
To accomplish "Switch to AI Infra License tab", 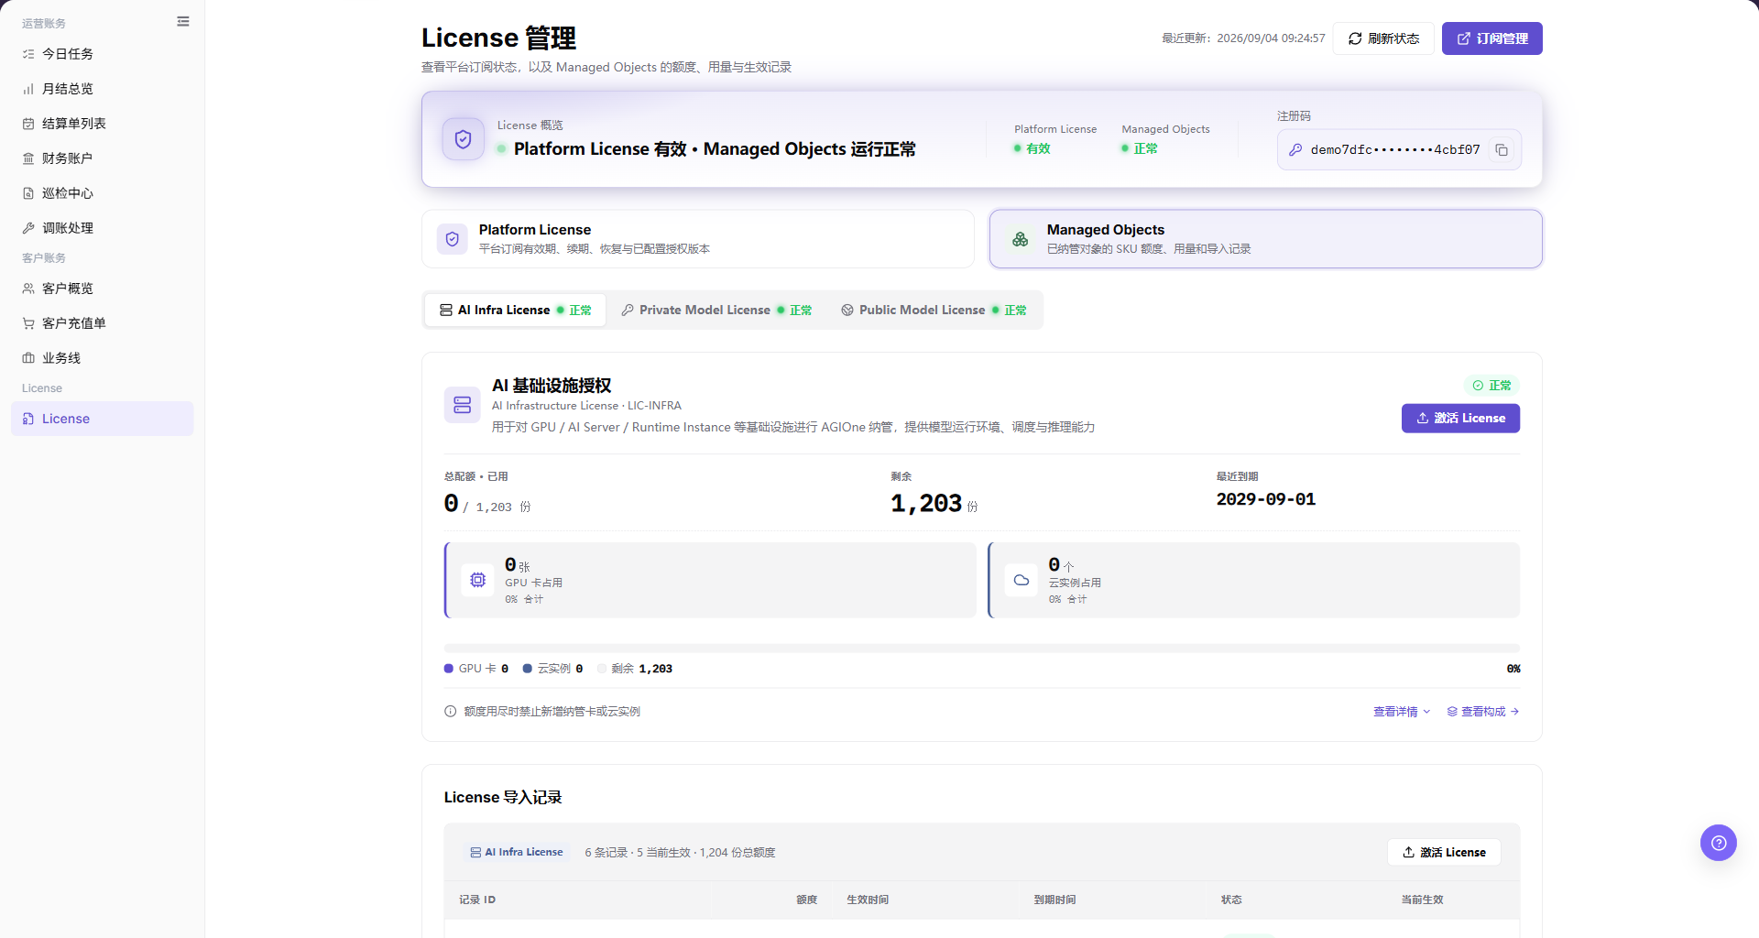I will click(x=516, y=311).
